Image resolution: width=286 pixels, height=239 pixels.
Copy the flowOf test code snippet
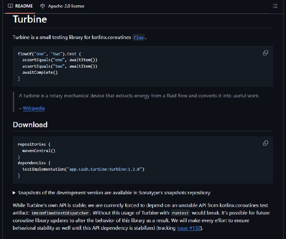265,53
